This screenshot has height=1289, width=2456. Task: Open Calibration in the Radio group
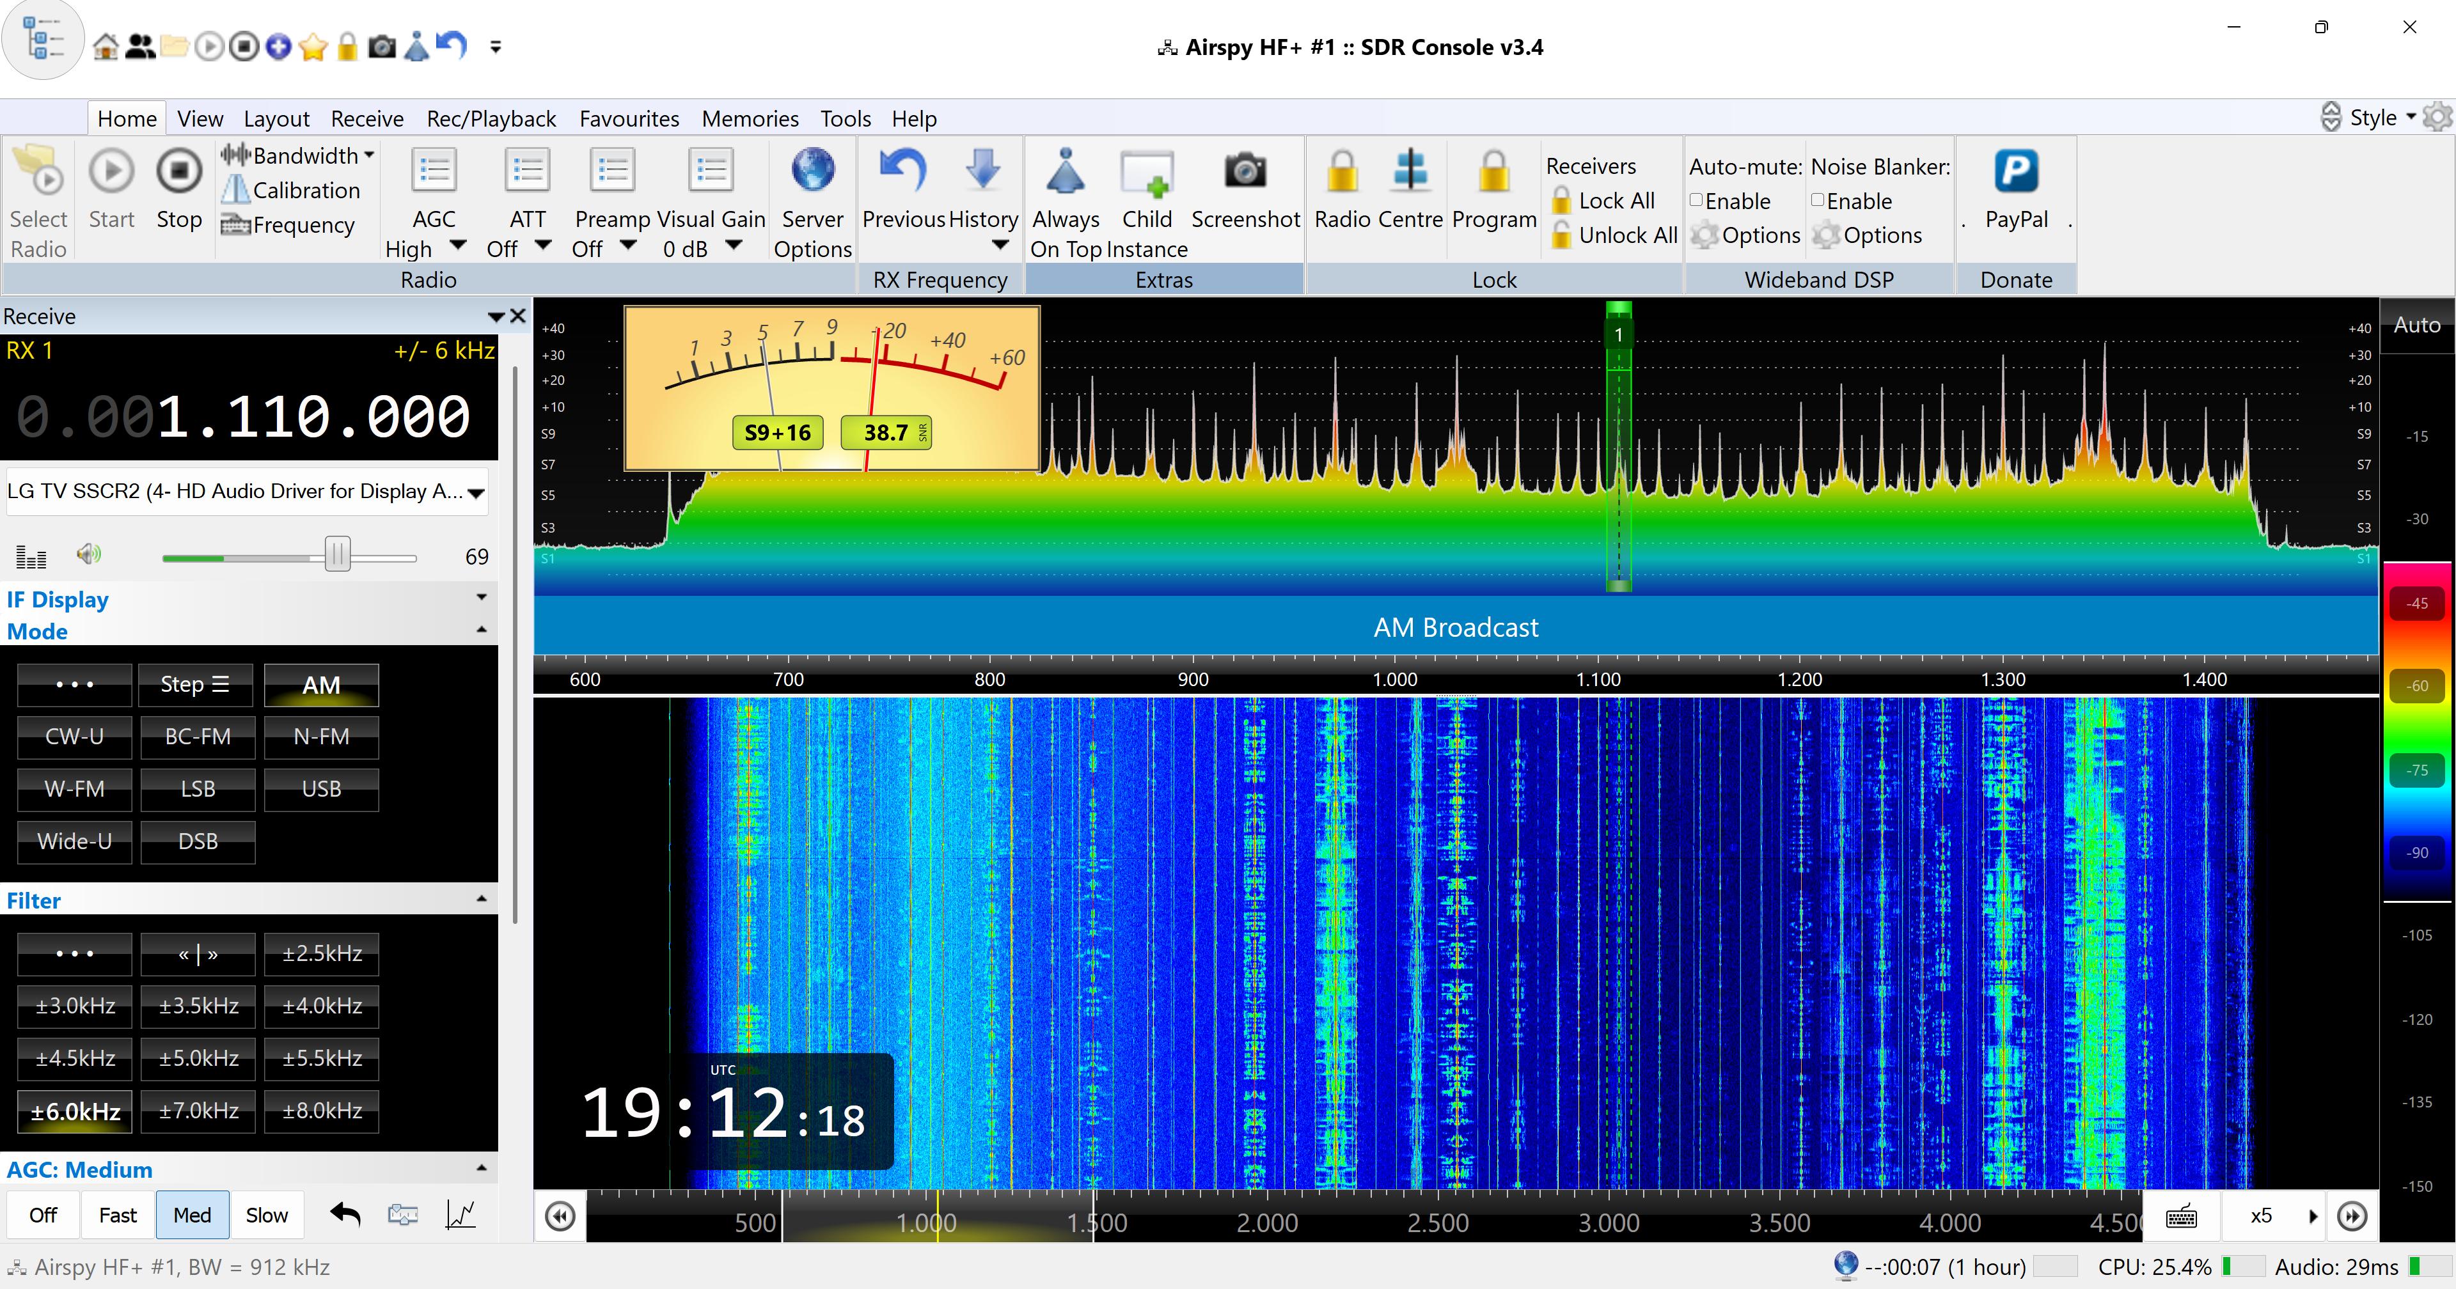tap(291, 190)
